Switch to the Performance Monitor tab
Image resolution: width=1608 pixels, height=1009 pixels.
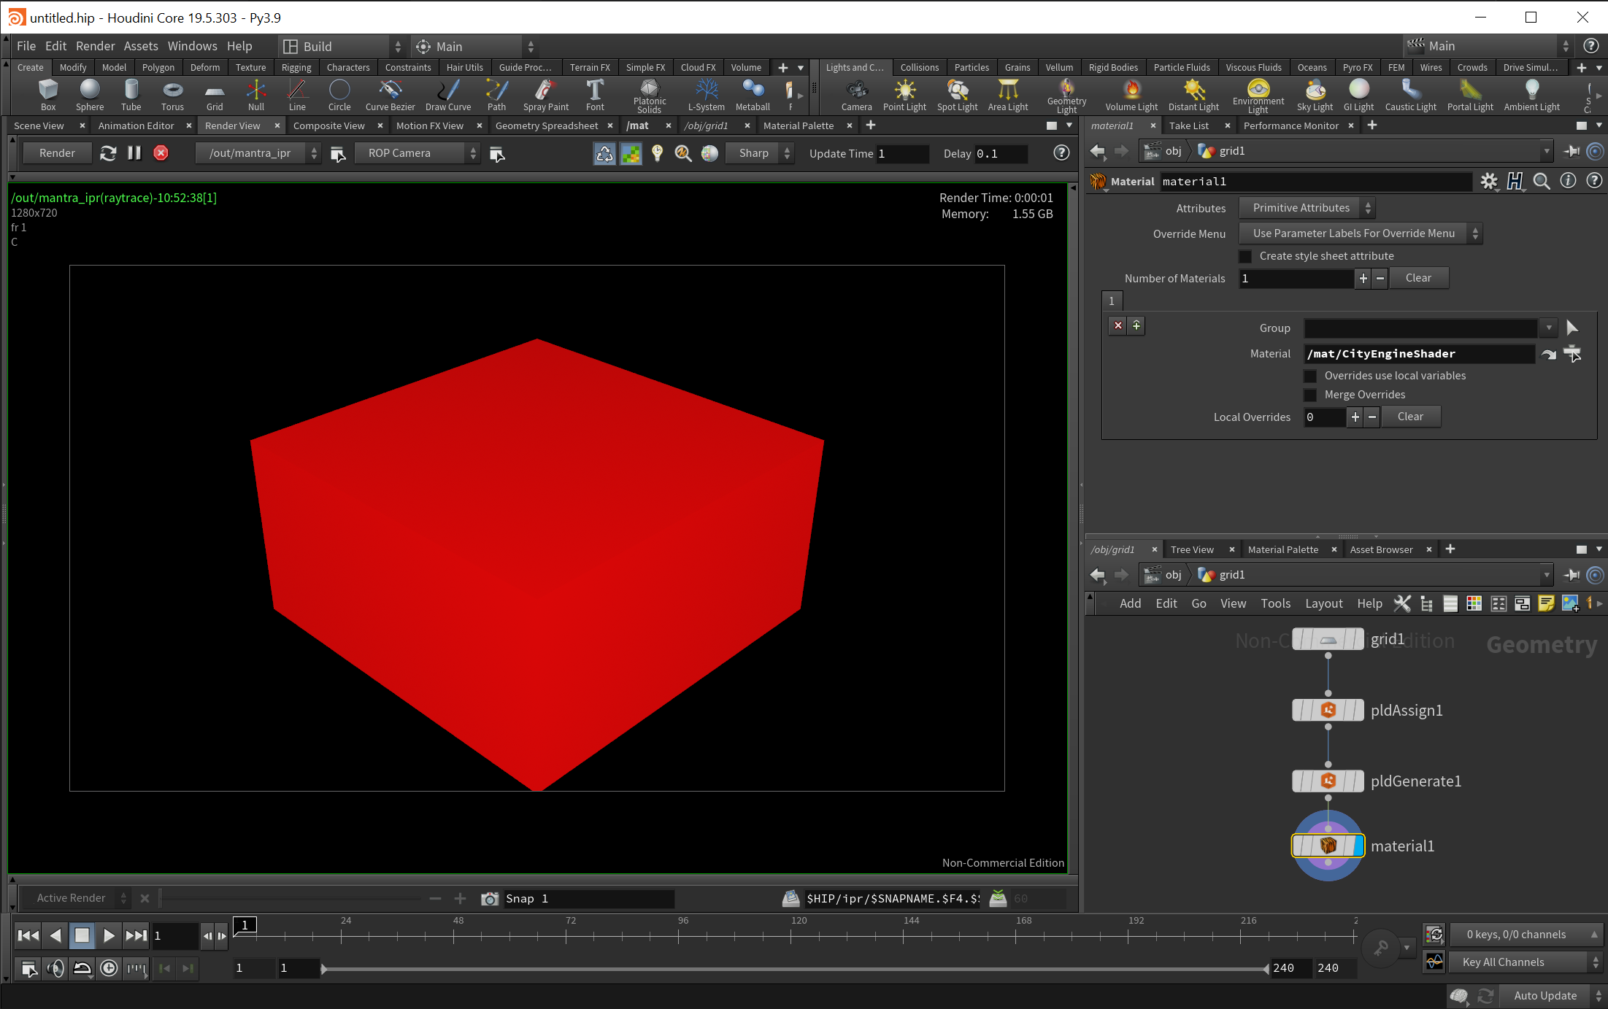click(x=1291, y=125)
